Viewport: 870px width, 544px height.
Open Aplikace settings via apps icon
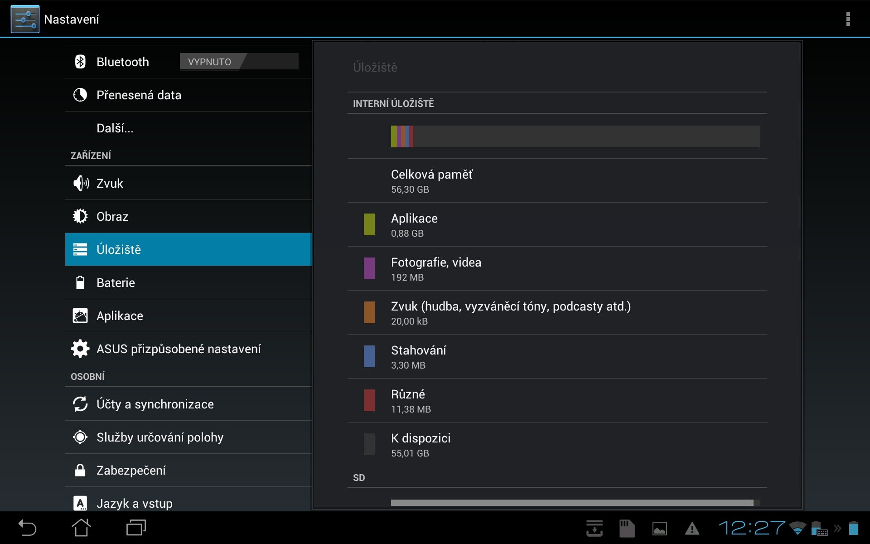pyautogui.click(x=80, y=316)
